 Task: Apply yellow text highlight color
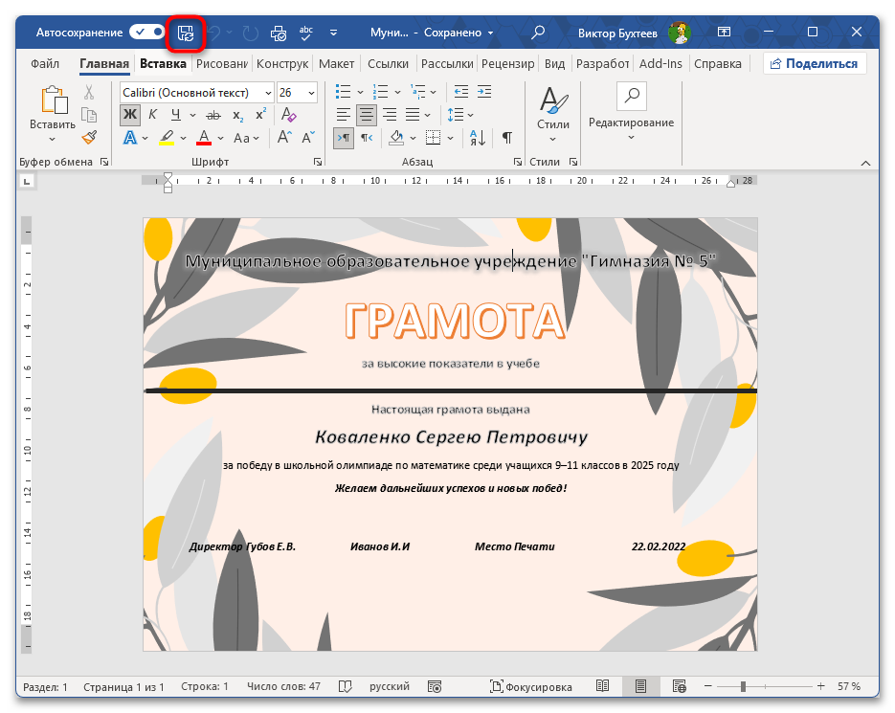tap(167, 138)
